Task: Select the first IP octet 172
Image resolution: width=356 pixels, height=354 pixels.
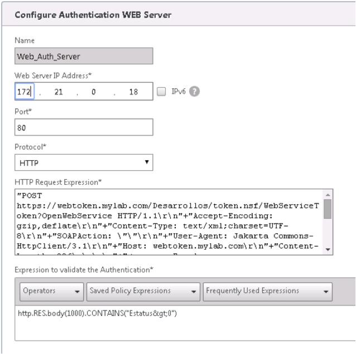Action: 26,92
